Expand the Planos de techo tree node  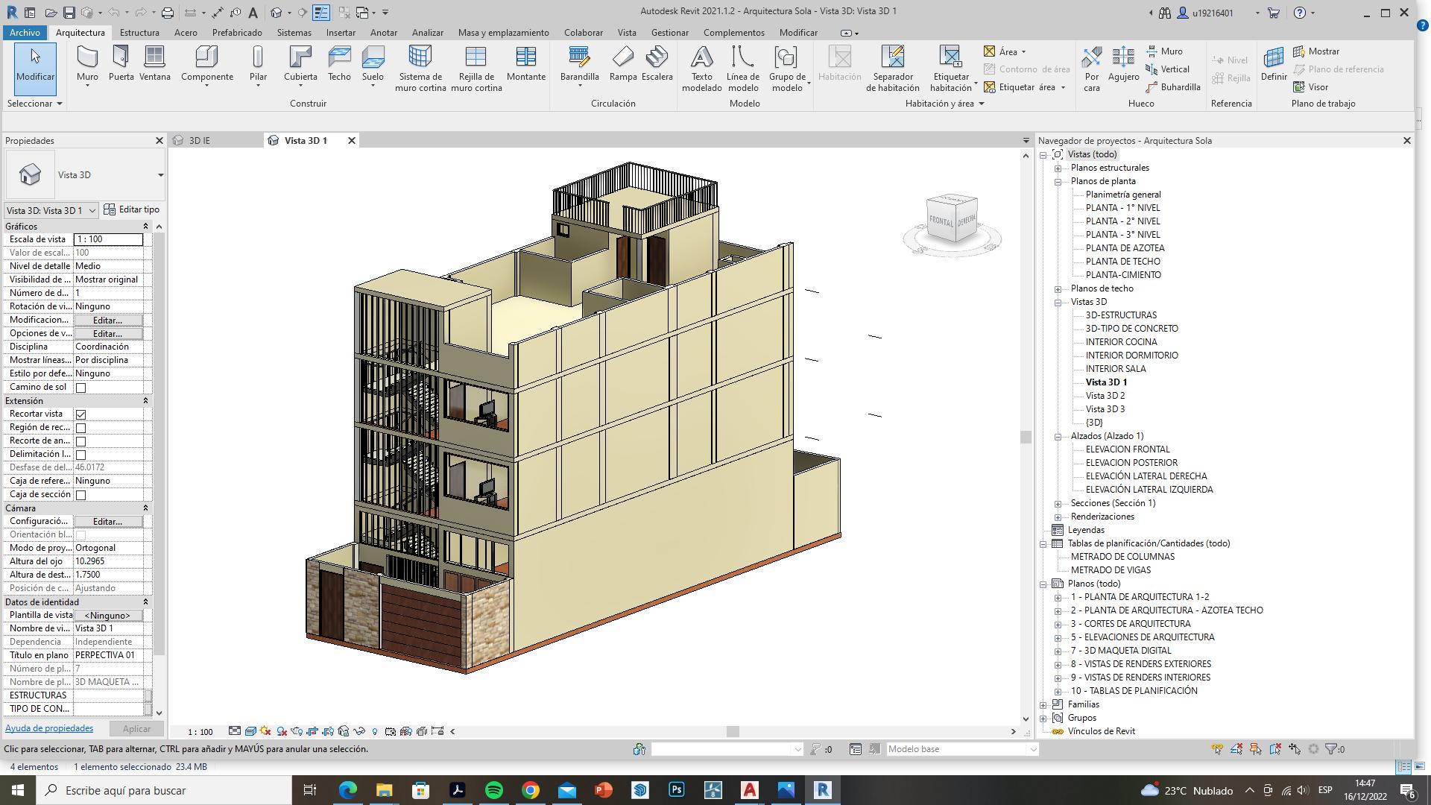[1058, 289]
